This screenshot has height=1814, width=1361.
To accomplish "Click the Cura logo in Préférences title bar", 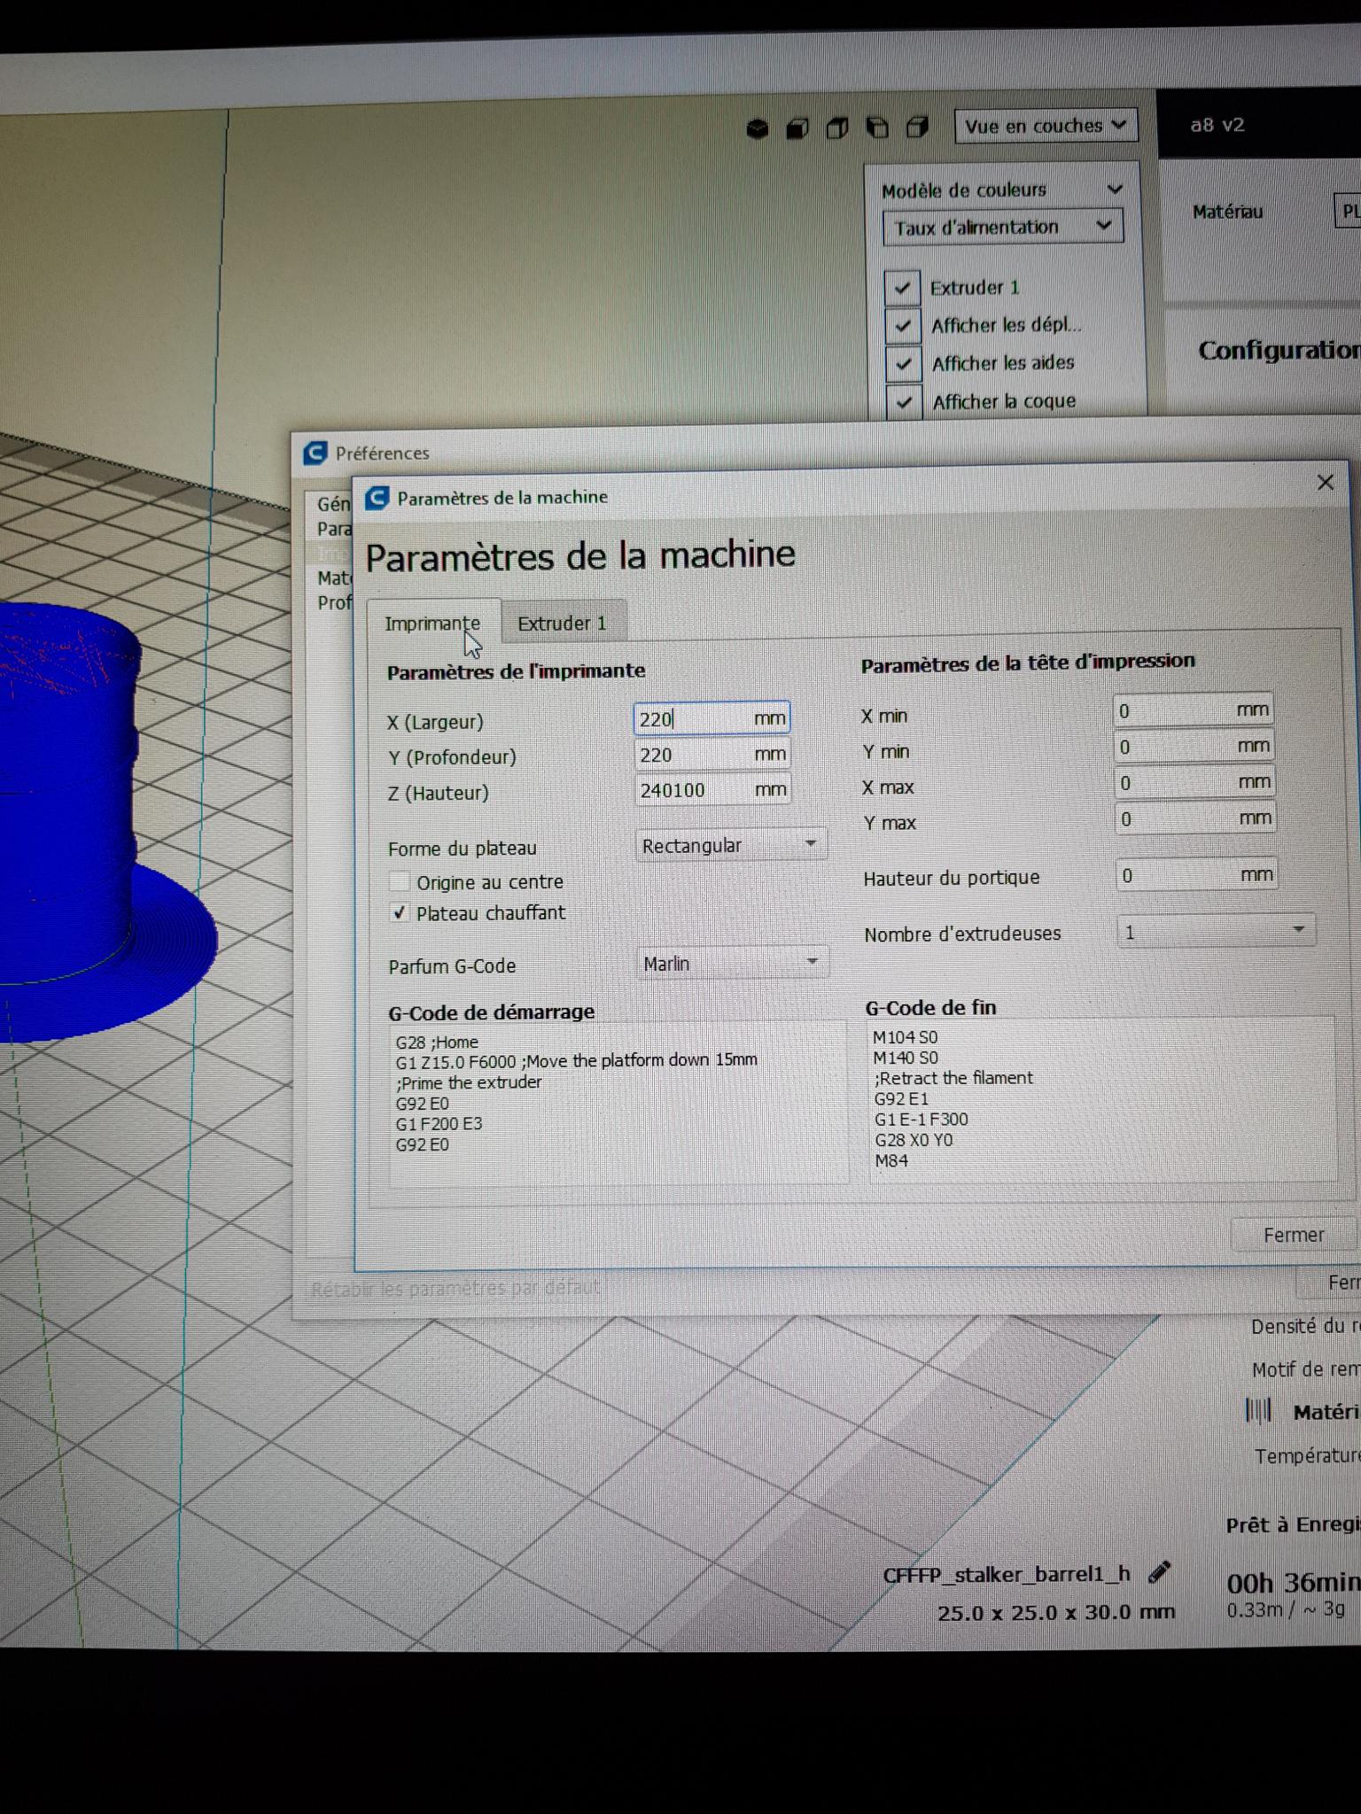I will click(315, 453).
